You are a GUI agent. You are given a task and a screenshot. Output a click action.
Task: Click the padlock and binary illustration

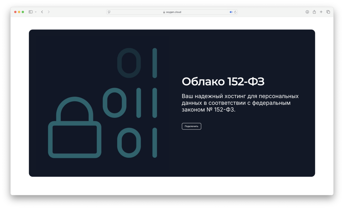(102, 103)
